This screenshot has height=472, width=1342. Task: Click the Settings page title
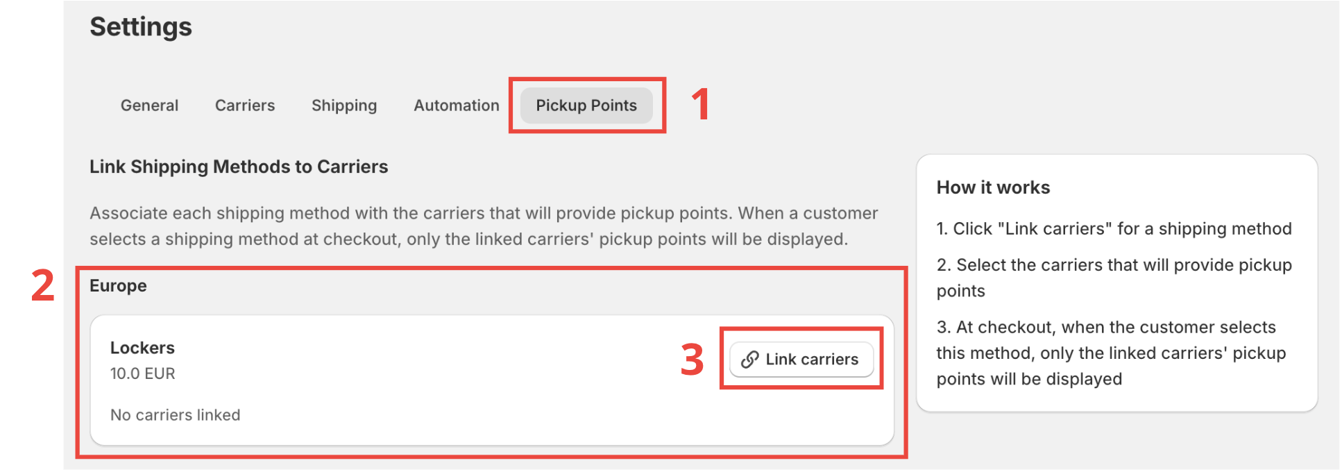[141, 26]
